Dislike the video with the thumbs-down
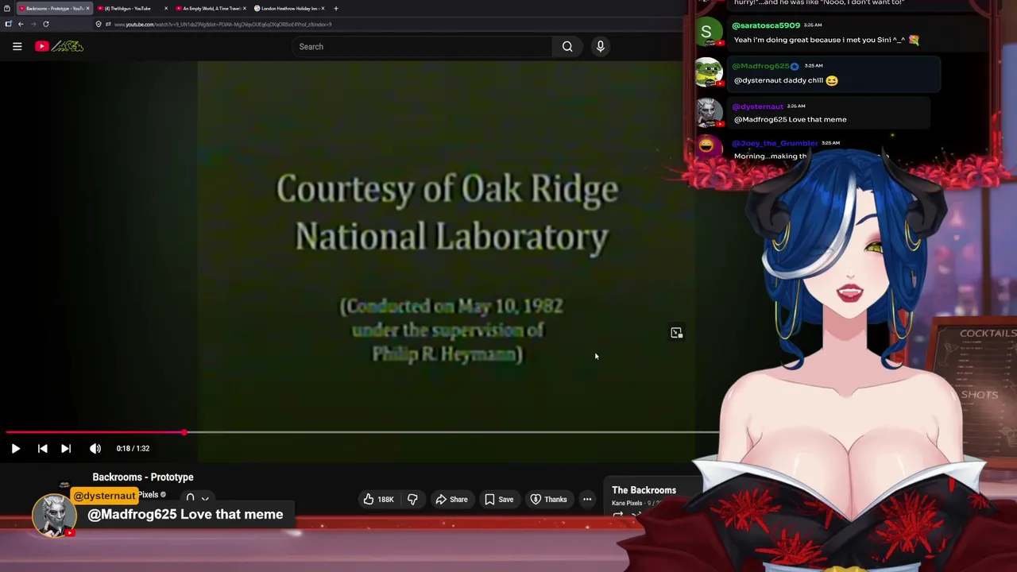1017x572 pixels. coord(412,499)
